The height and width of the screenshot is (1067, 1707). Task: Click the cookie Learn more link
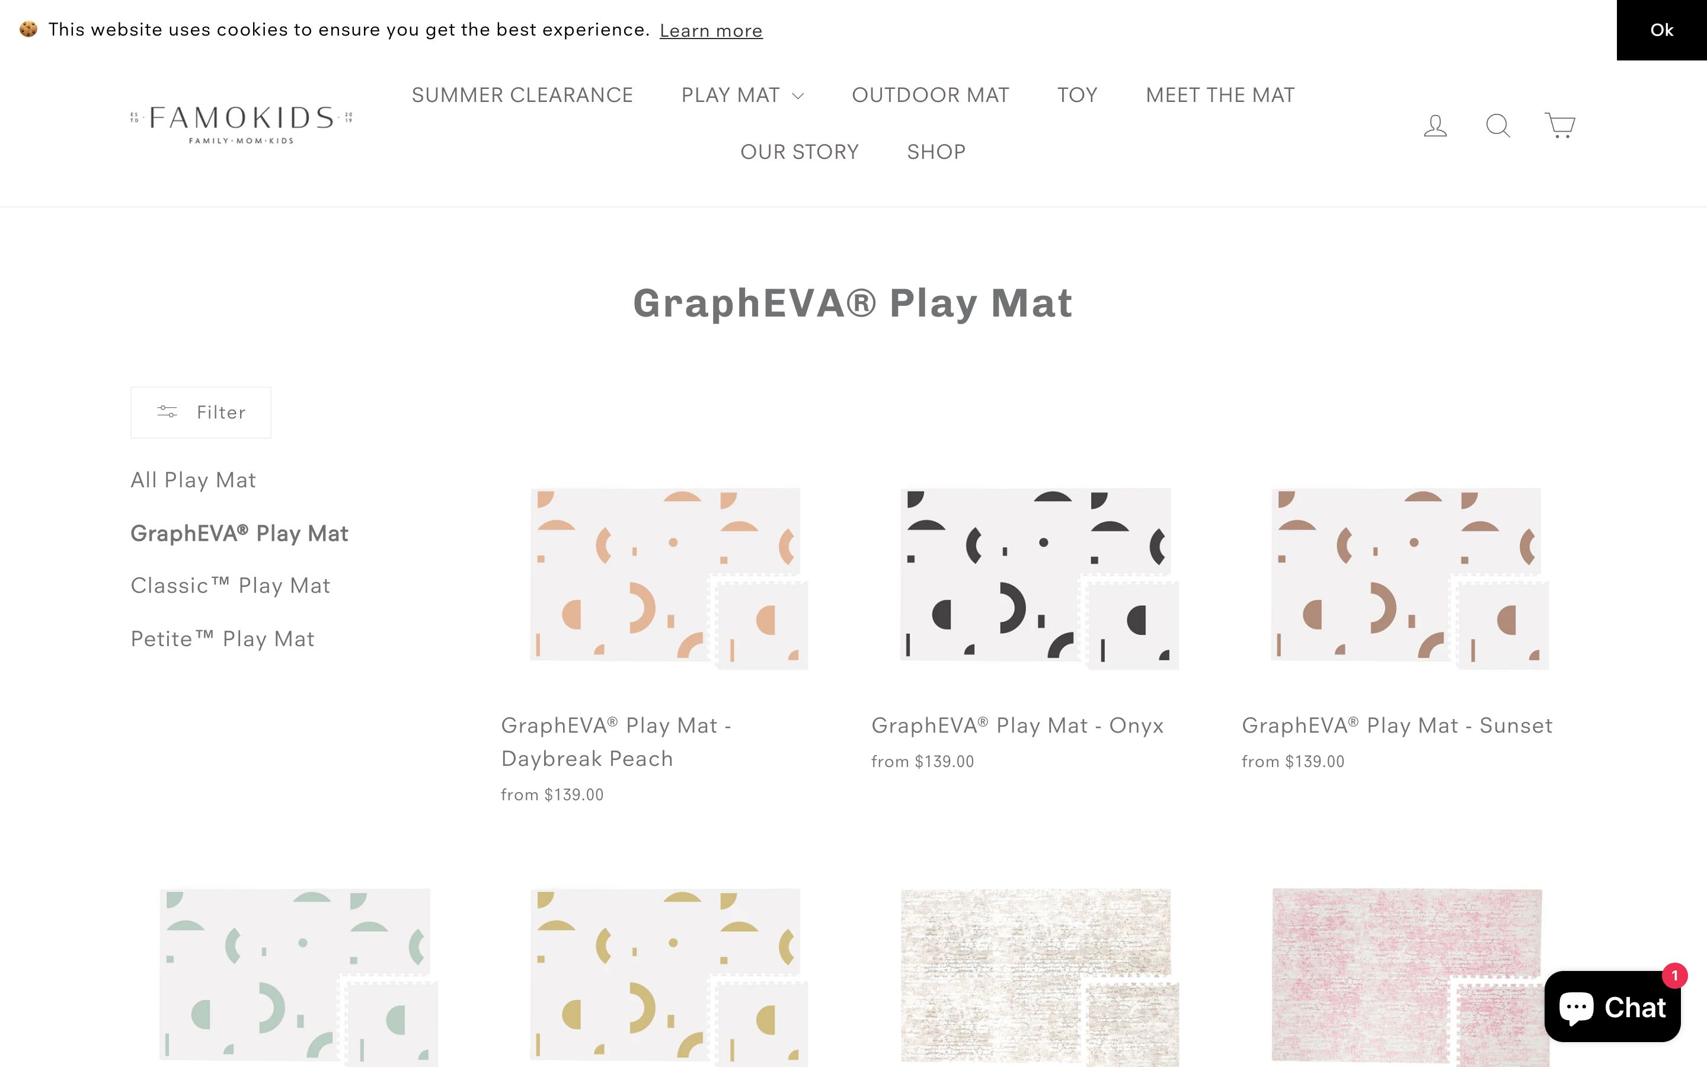point(710,31)
